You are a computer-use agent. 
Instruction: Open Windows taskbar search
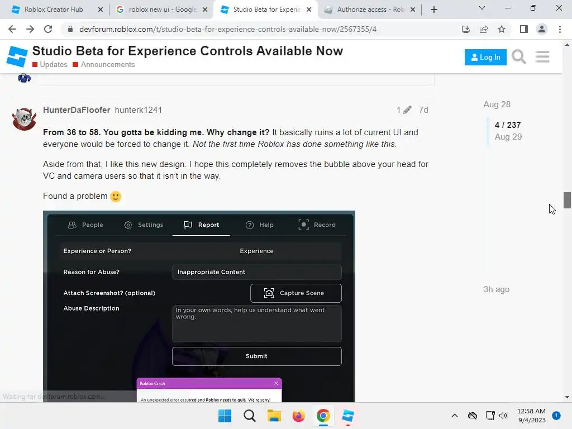(250, 416)
